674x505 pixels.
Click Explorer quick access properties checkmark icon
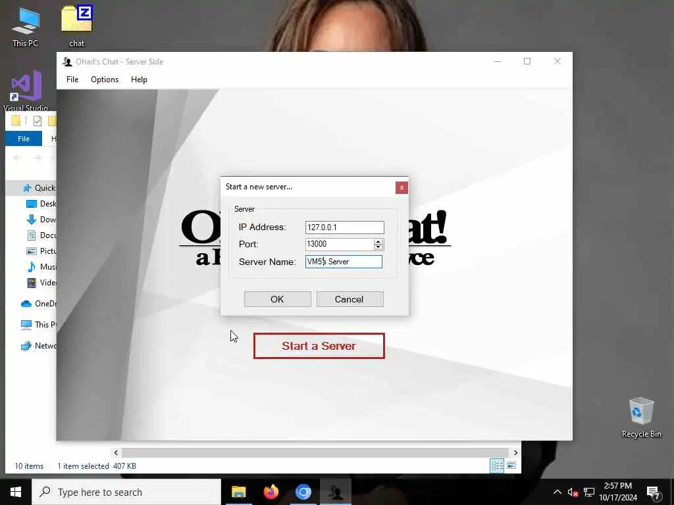point(38,121)
